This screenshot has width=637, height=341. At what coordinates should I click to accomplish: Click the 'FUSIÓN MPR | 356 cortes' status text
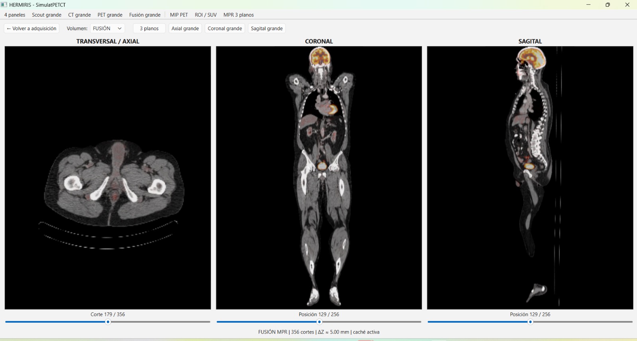319,332
